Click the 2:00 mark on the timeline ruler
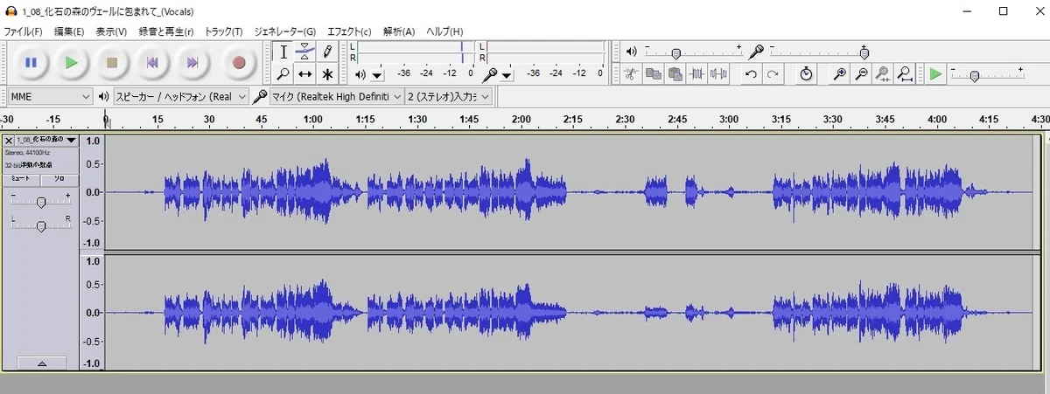1050x394 pixels. point(521,120)
